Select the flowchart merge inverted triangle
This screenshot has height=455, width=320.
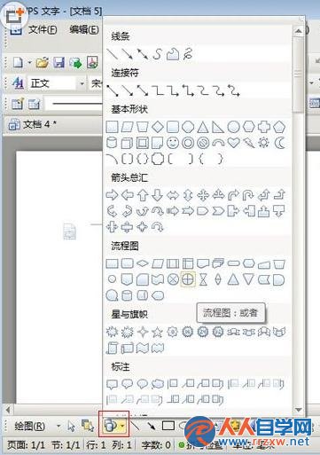248,279
